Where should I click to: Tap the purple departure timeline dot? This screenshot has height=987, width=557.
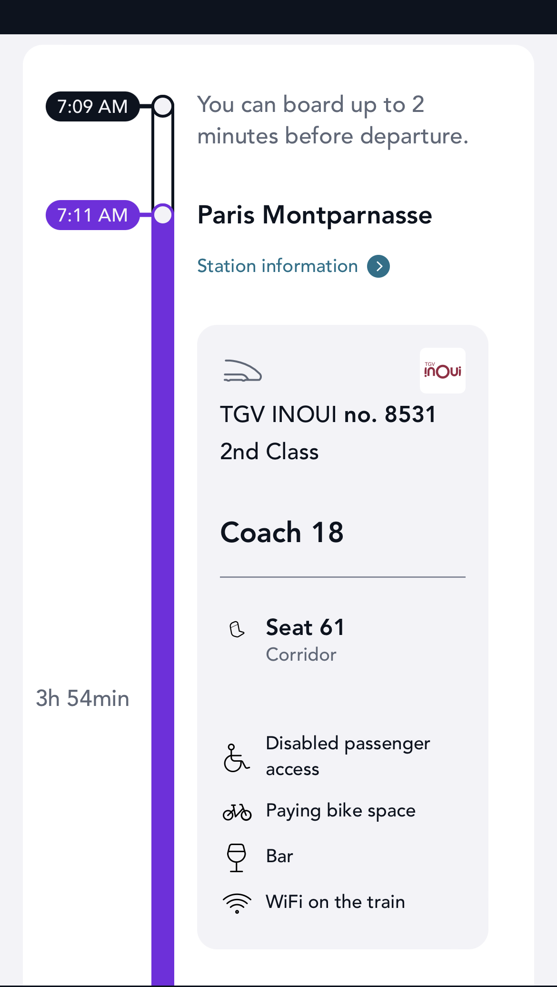coord(163,215)
